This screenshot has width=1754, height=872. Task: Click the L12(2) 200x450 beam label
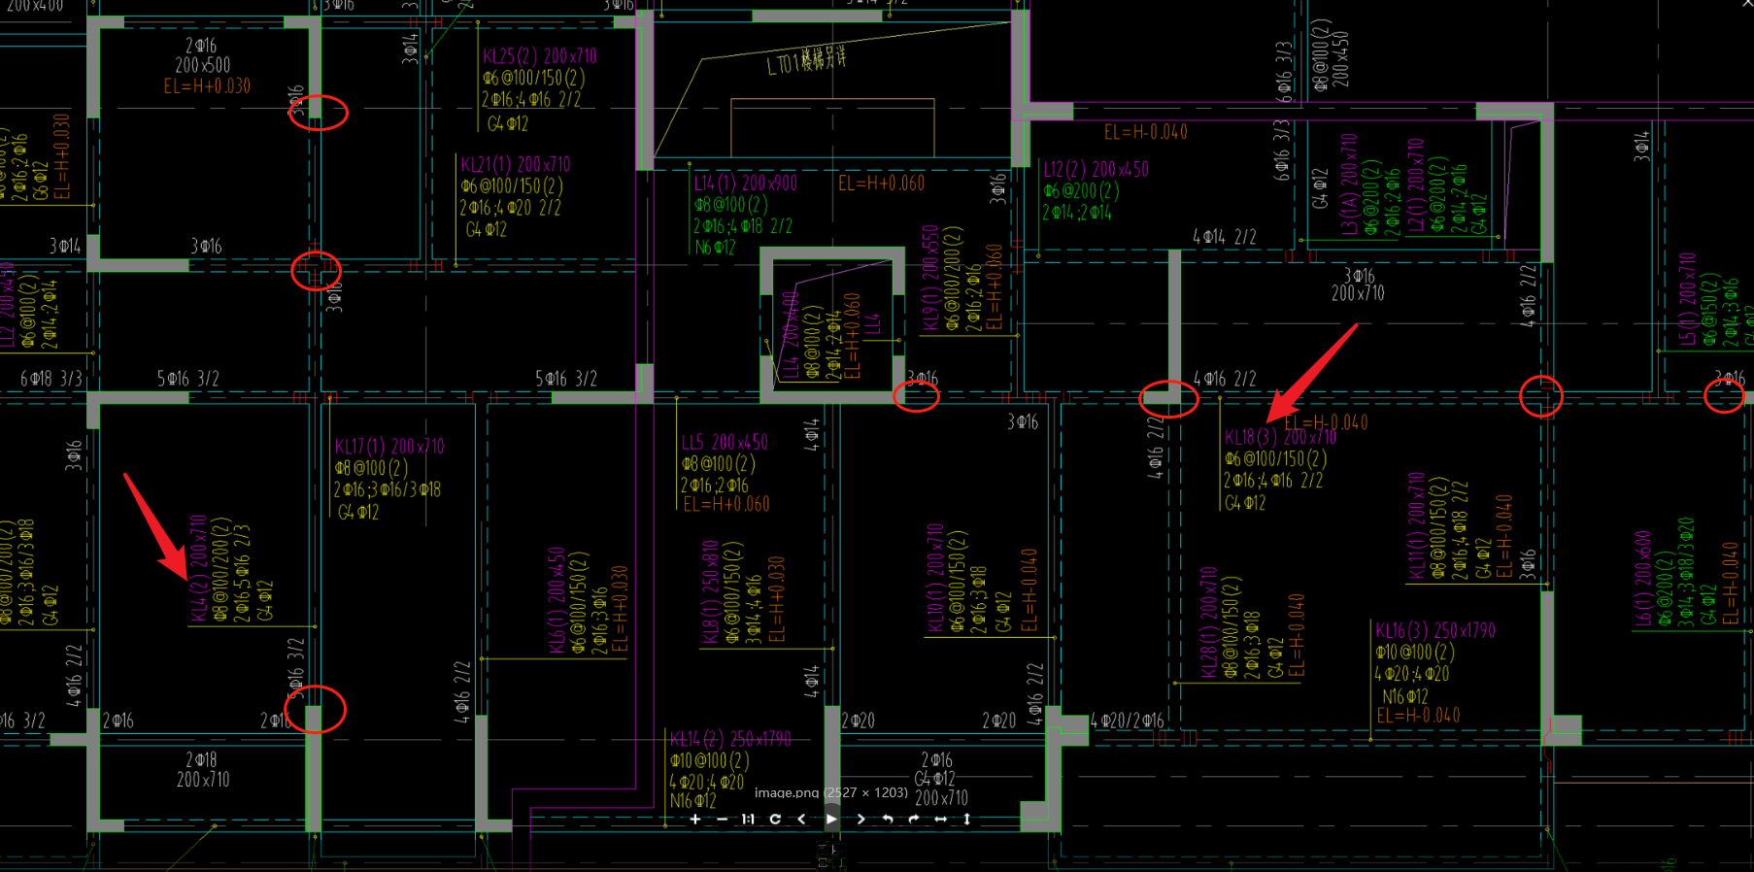(x=1096, y=170)
